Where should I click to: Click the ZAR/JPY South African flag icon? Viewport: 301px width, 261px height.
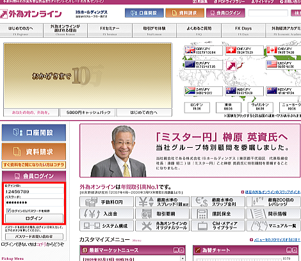tap(190, 91)
